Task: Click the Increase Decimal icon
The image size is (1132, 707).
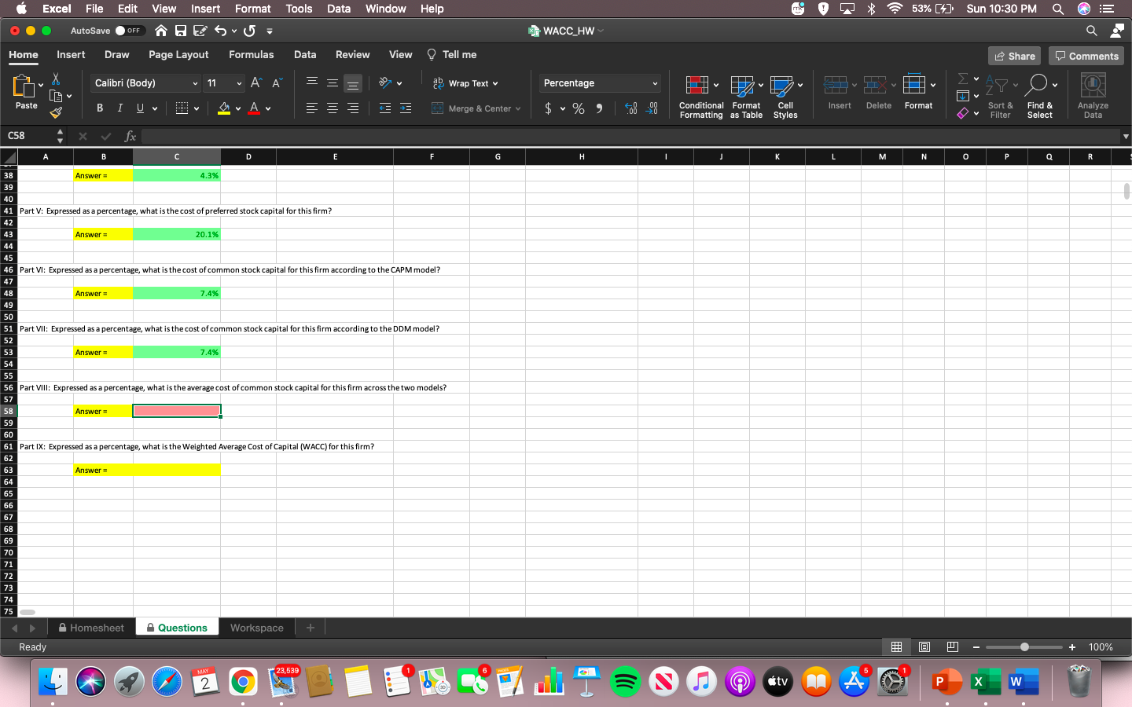Action: coord(631,108)
